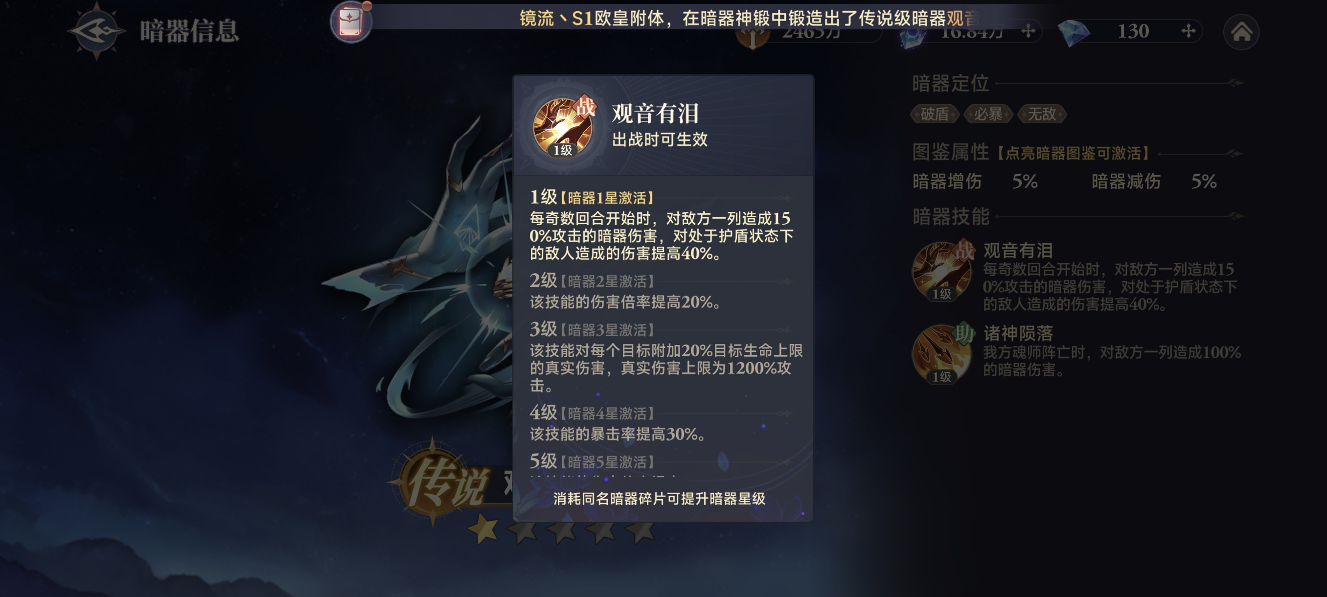This screenshot has width=1327, height=597.
Task: Select 诸神陨落 assist skill icon
Action: [942, 354]
